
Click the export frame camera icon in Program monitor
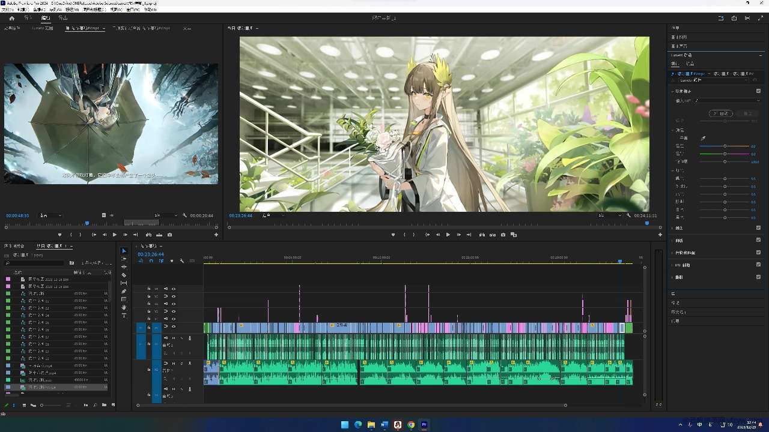[x=503, y=235]
